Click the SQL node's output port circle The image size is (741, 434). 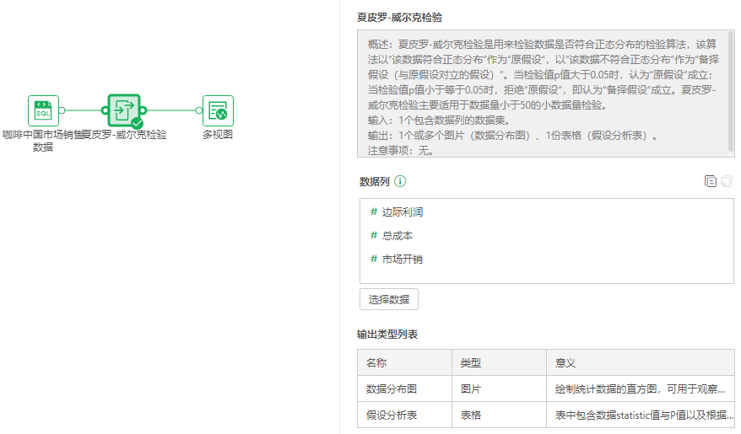62,110
